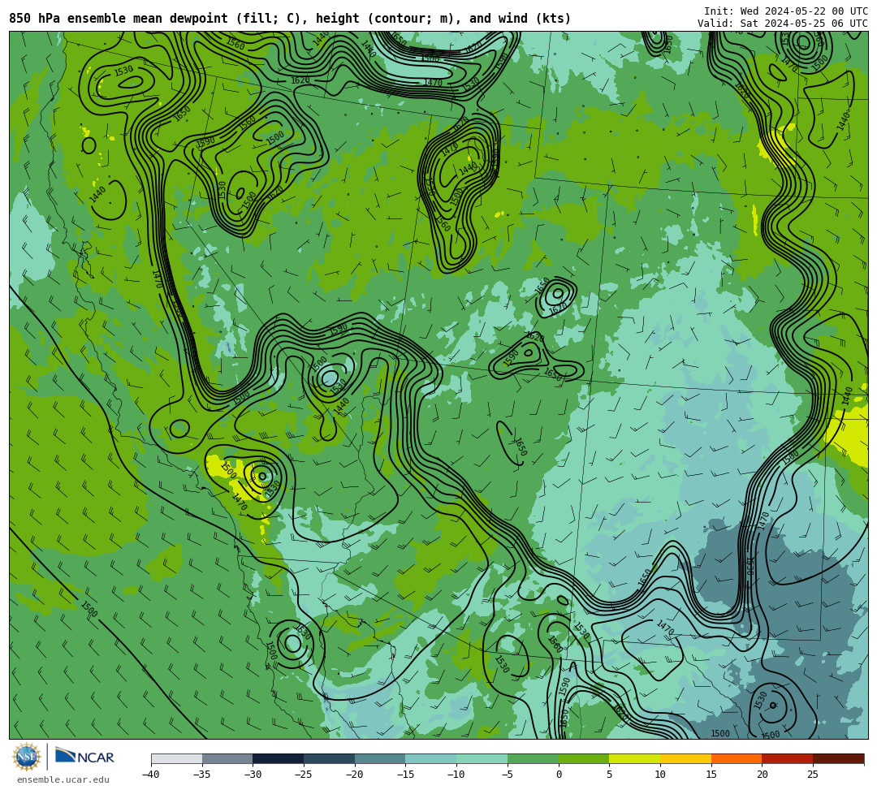Click the NSF logo emblem
The image size is (877, 790).
(x=27, y=757)
